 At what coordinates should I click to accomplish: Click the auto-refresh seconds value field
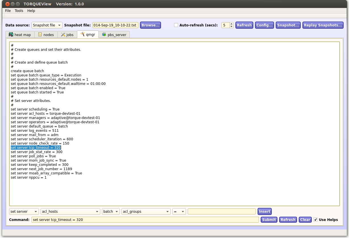pos(225,25)
